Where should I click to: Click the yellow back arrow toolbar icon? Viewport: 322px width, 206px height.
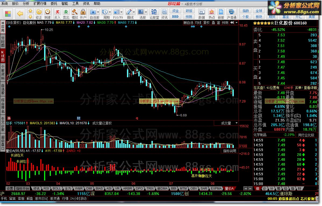(20, 14)
